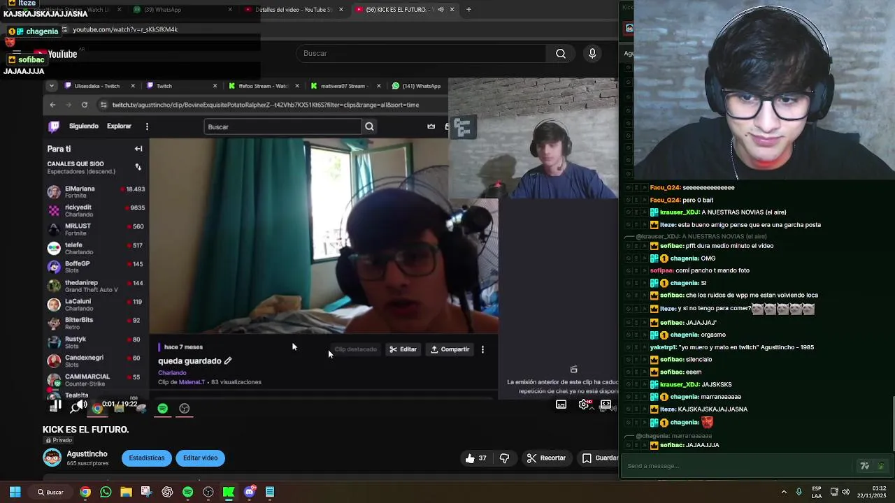The width and height of the screenshot is (895, 503).
Task: Reload the Twitch clip page
Action: (85, 105)
